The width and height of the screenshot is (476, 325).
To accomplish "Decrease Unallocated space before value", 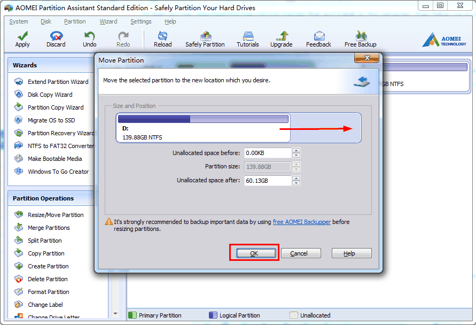I will 296,155.
